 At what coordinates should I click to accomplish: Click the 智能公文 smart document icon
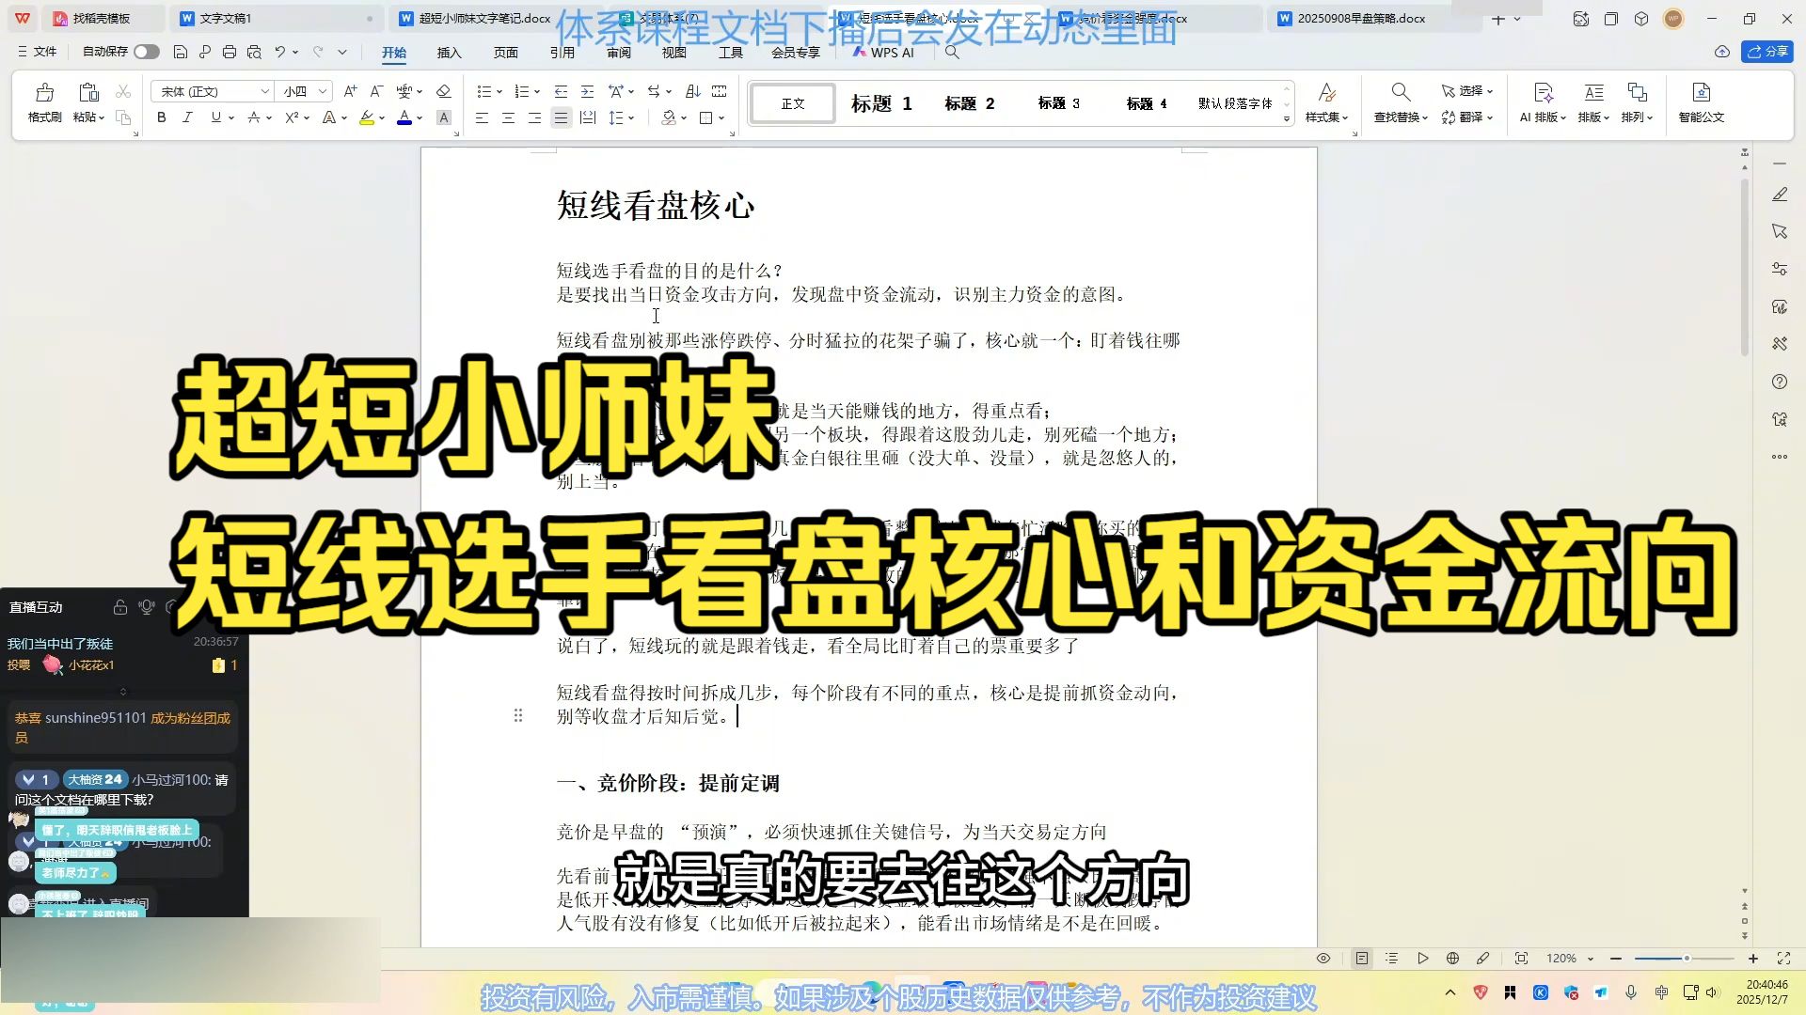click(1701, 103)
